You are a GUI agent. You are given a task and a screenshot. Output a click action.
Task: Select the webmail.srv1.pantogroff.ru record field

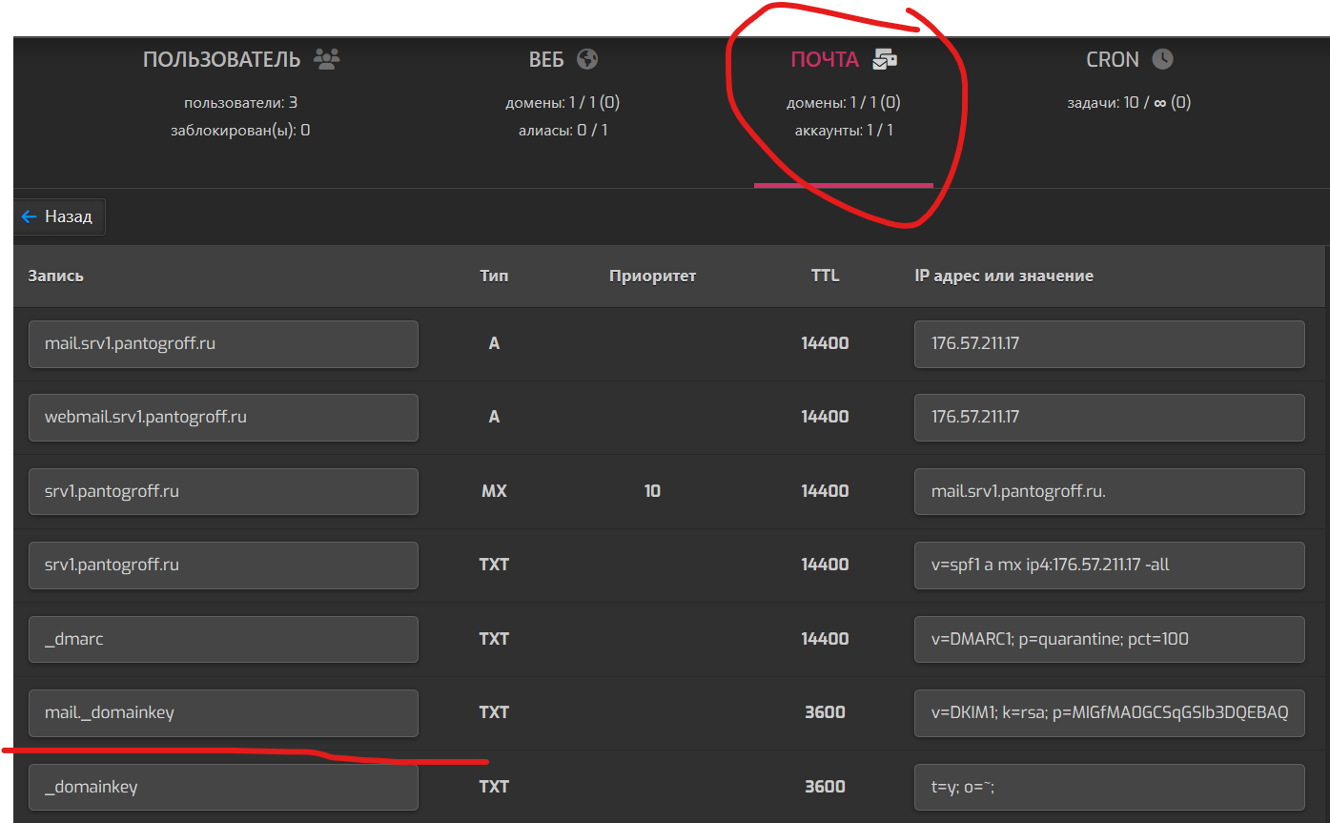pos(223,417)
